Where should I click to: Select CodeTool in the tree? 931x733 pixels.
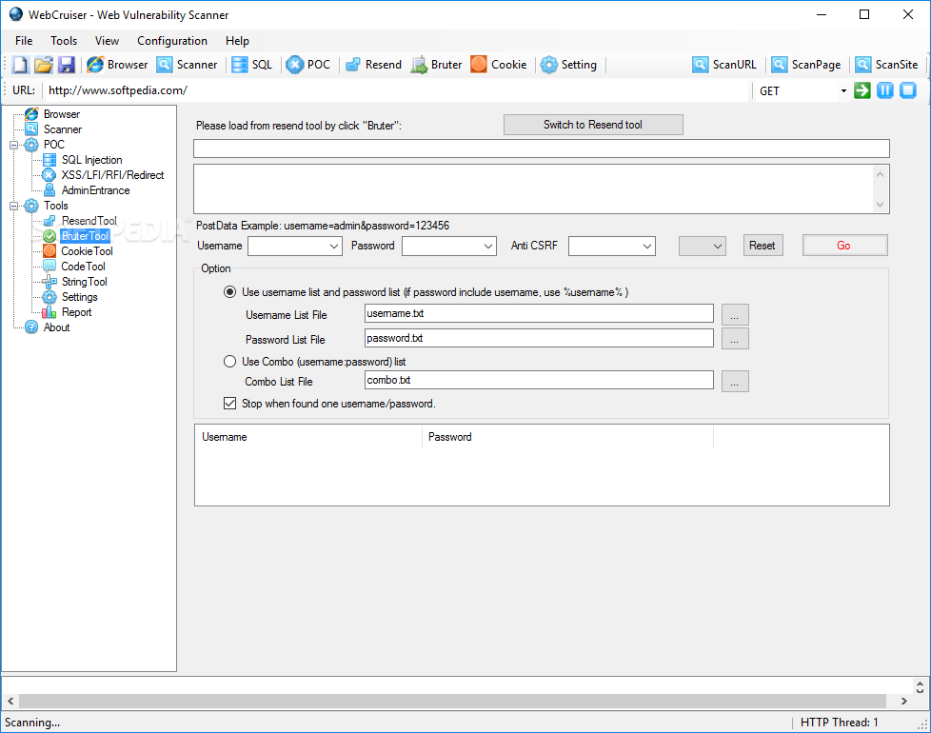coord(83,267)
